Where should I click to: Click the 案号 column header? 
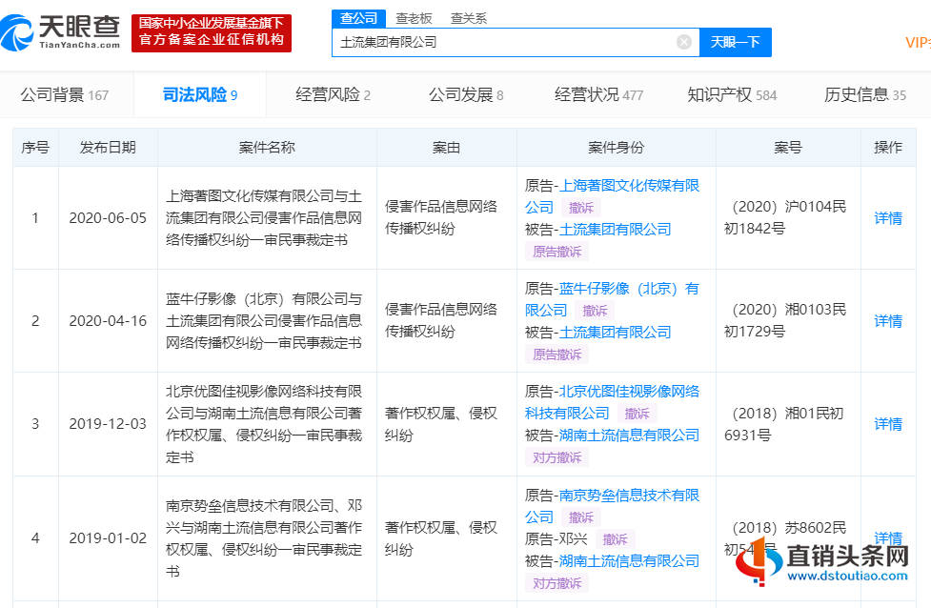click(788, 148)
